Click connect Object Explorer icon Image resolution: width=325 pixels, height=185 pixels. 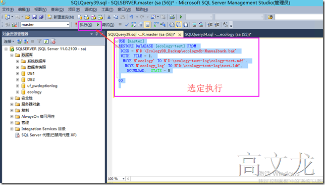[x=19, y=41]
